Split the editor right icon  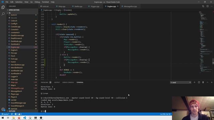point(207,6)
